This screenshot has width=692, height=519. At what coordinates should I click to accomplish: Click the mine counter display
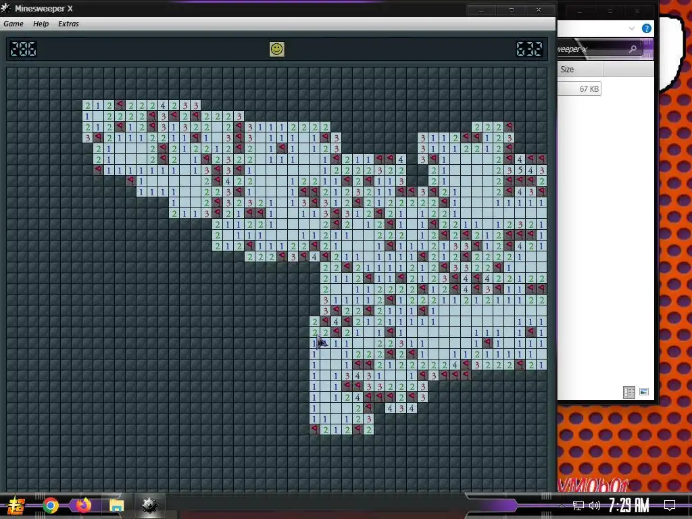[x=24, y=49]
